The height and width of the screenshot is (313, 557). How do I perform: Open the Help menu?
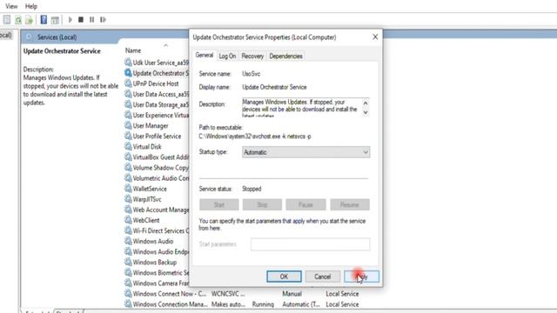point(31,6)
